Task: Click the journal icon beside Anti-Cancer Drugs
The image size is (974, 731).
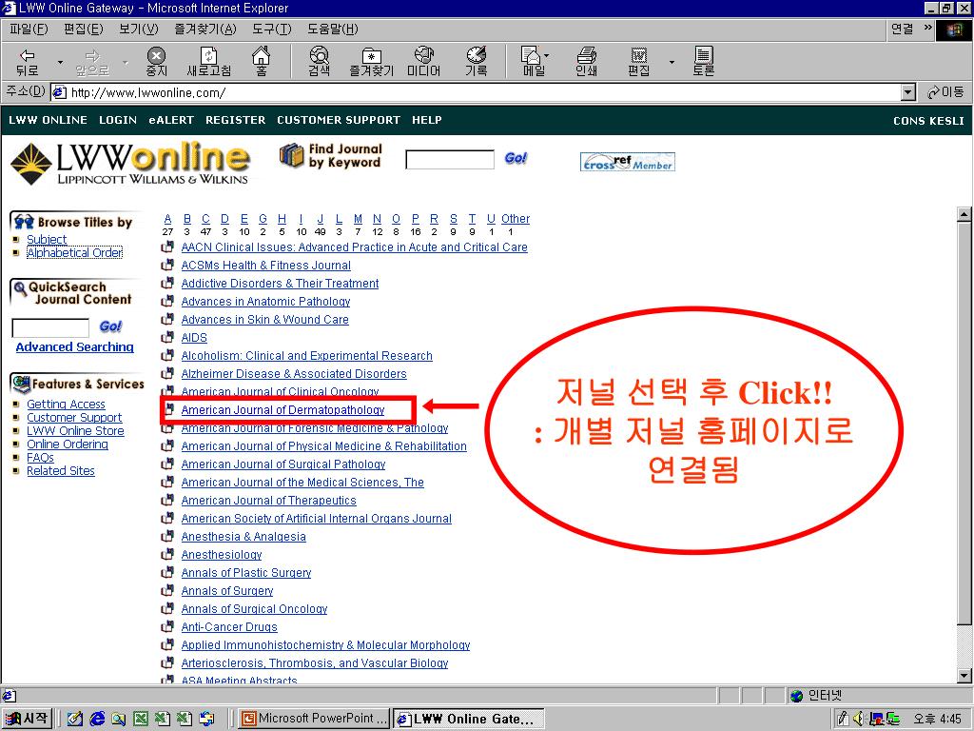Action: [167, 626]
